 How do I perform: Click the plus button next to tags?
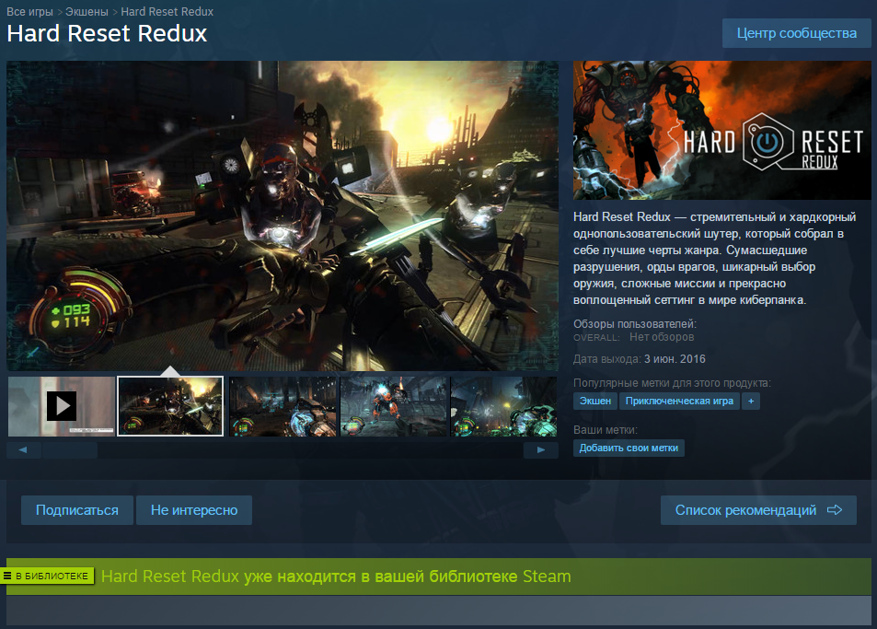[751, 401]
